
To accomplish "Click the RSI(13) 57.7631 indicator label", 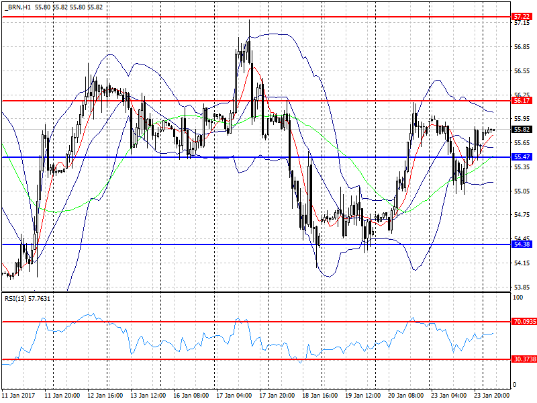I will 28,299.
